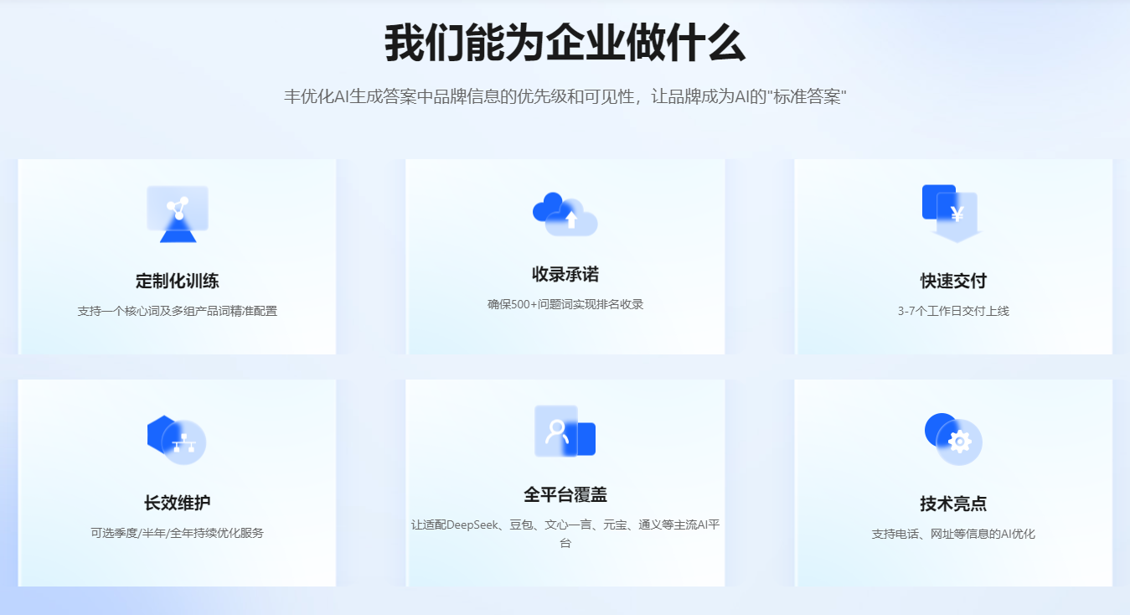This screenshot has width=1130, height=615.
Task: Click the 技术亮点 gear icon
Action: pyautogui.click(x=953, y=438)
